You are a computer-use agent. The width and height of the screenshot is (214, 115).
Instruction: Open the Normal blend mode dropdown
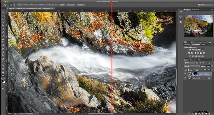point(192,66)
